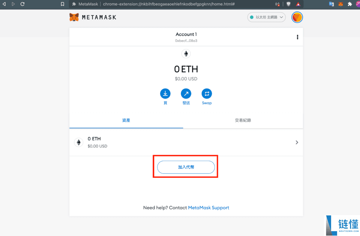Screen dimensions: 360x236
Task: Click the 加入代幣 button
Action: pyautogui.click(x=186, y=167)
